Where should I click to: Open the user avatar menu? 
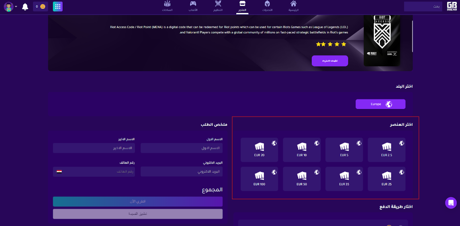tap(10, 6)
